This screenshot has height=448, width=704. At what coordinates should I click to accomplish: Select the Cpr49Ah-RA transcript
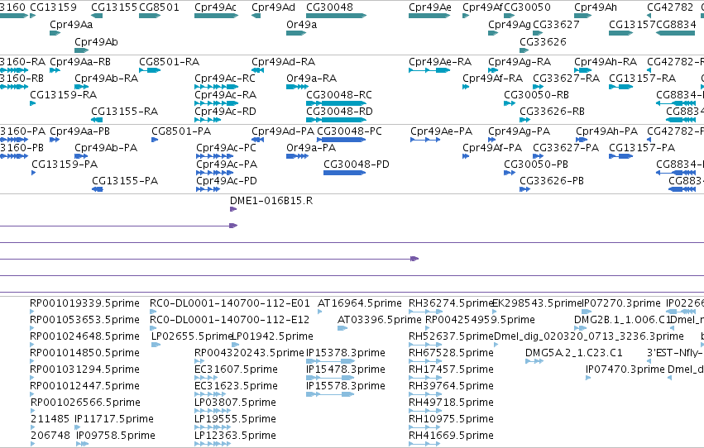coord(582,70)
